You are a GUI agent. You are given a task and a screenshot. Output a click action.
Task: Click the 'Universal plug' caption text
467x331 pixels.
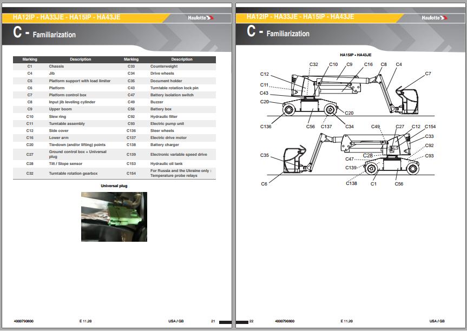coord(114,186)
